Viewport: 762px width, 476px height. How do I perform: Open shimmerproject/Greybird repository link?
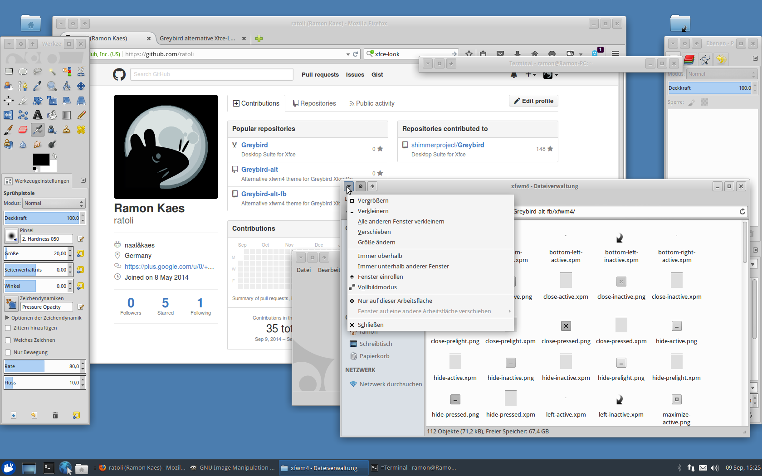pos(448,145)
